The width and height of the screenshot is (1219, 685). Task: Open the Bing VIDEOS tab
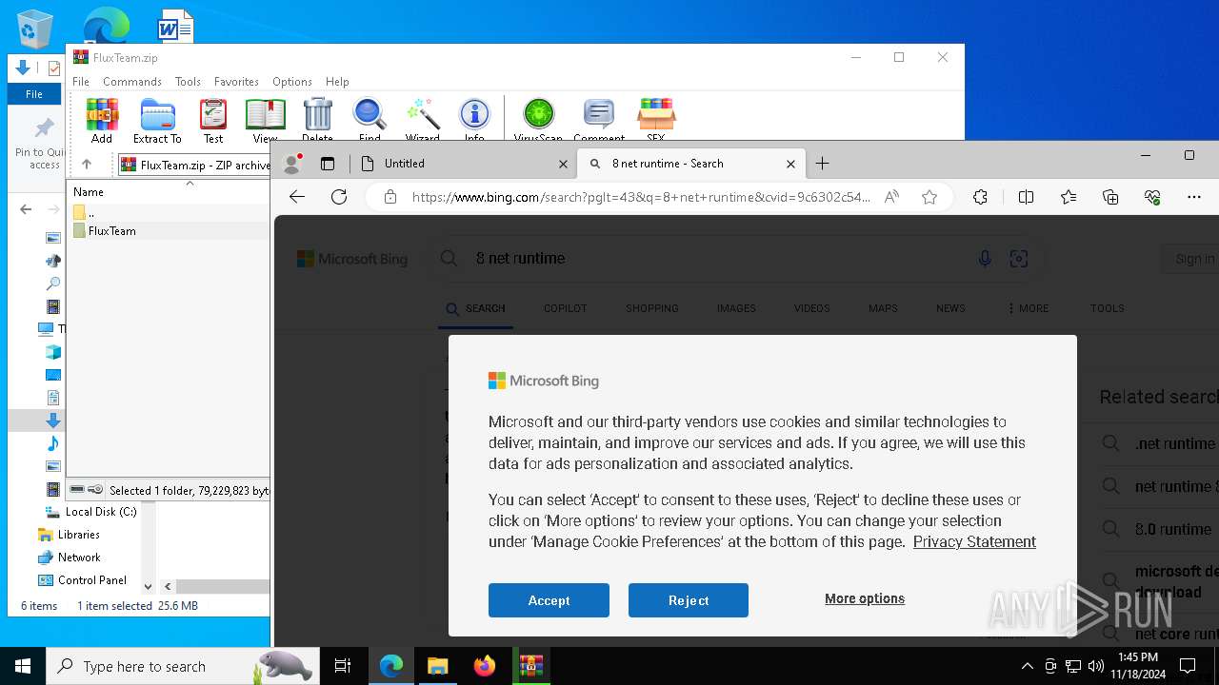tap(812, 308)
